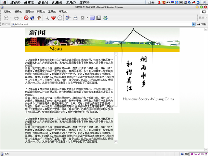Viewport: 208px width, 156px height.
Task: Click the Harmonic Society Wujiang China caption
Action: [148, 99]
